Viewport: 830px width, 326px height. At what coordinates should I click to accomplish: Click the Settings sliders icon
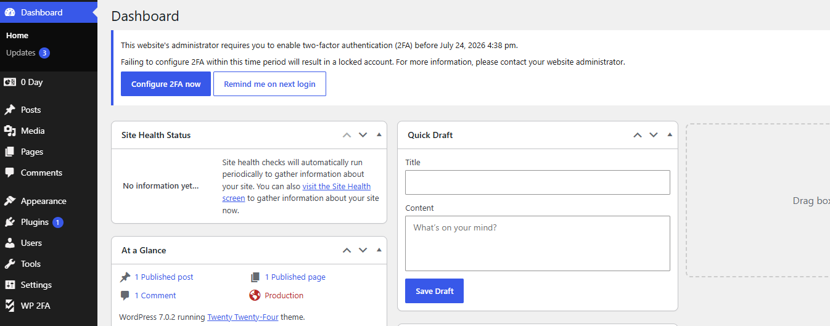10,285
